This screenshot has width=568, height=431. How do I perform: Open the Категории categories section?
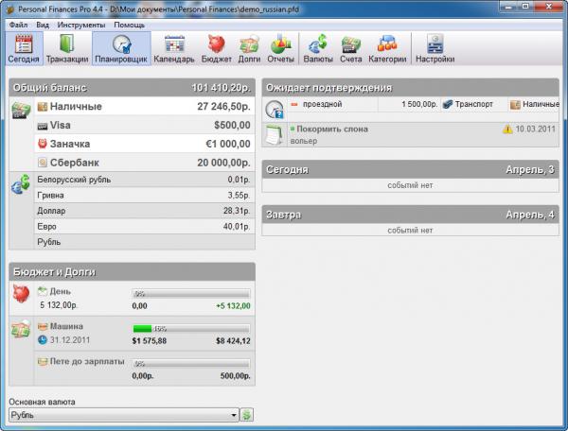pyautogui.click(x=387, y=49)
